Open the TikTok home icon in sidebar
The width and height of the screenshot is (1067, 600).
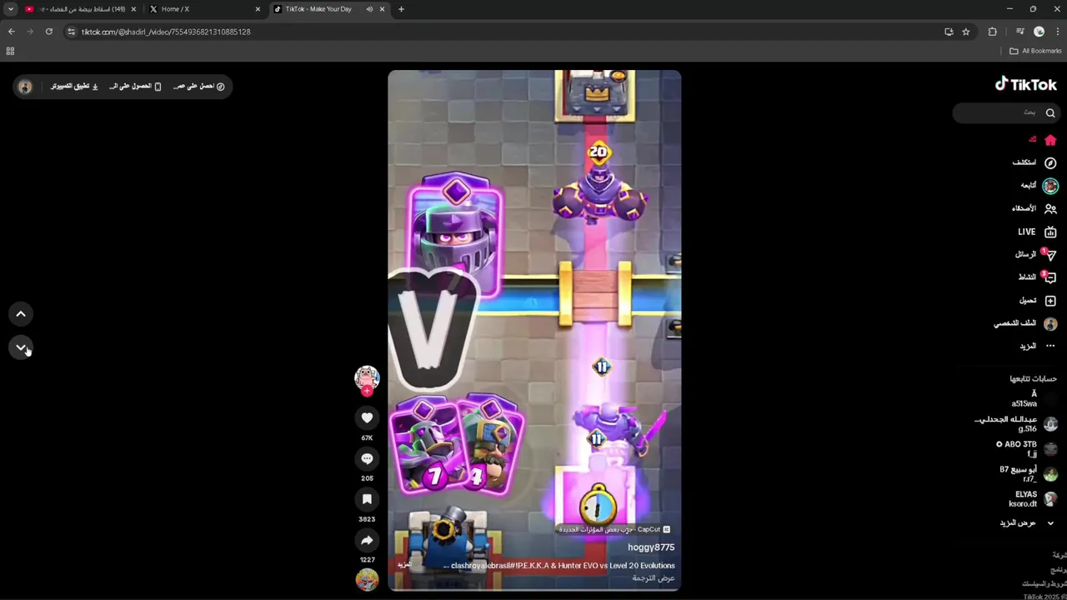tap(1050, 140)
